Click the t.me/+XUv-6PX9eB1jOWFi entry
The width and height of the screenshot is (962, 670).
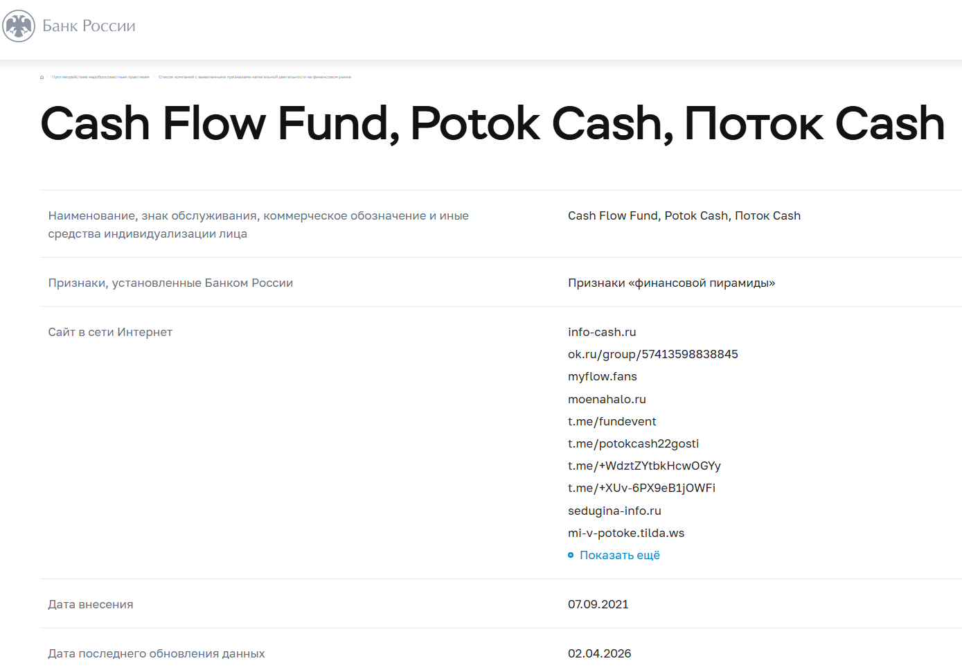point(641,488)
